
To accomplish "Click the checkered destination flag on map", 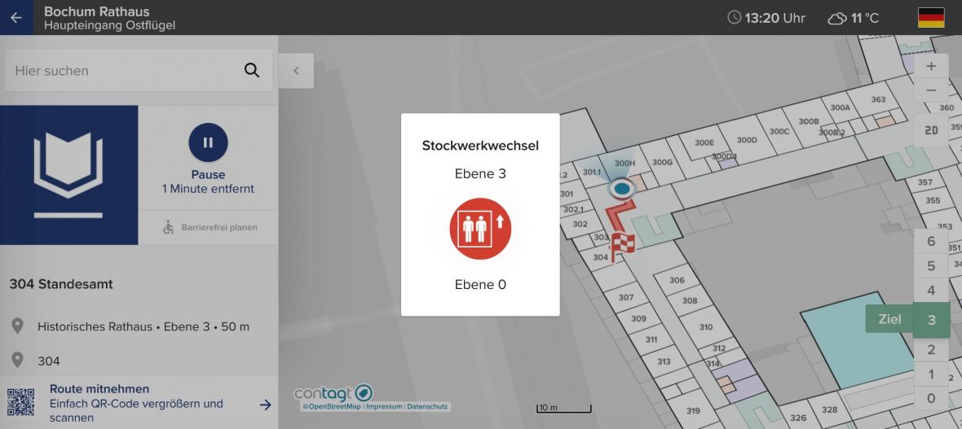I will pyautogui.click(x=623, y=243).
